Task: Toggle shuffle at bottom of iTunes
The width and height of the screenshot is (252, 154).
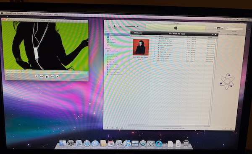Action: click(x=112, y=128)
